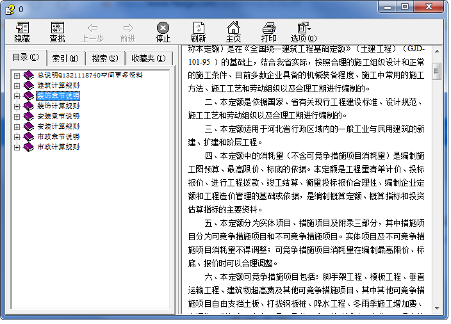The image size is (451, 324).
Task: Switch to the 目录 (Contents) tab
Action: pyautogui.click(x=26, y=58)
